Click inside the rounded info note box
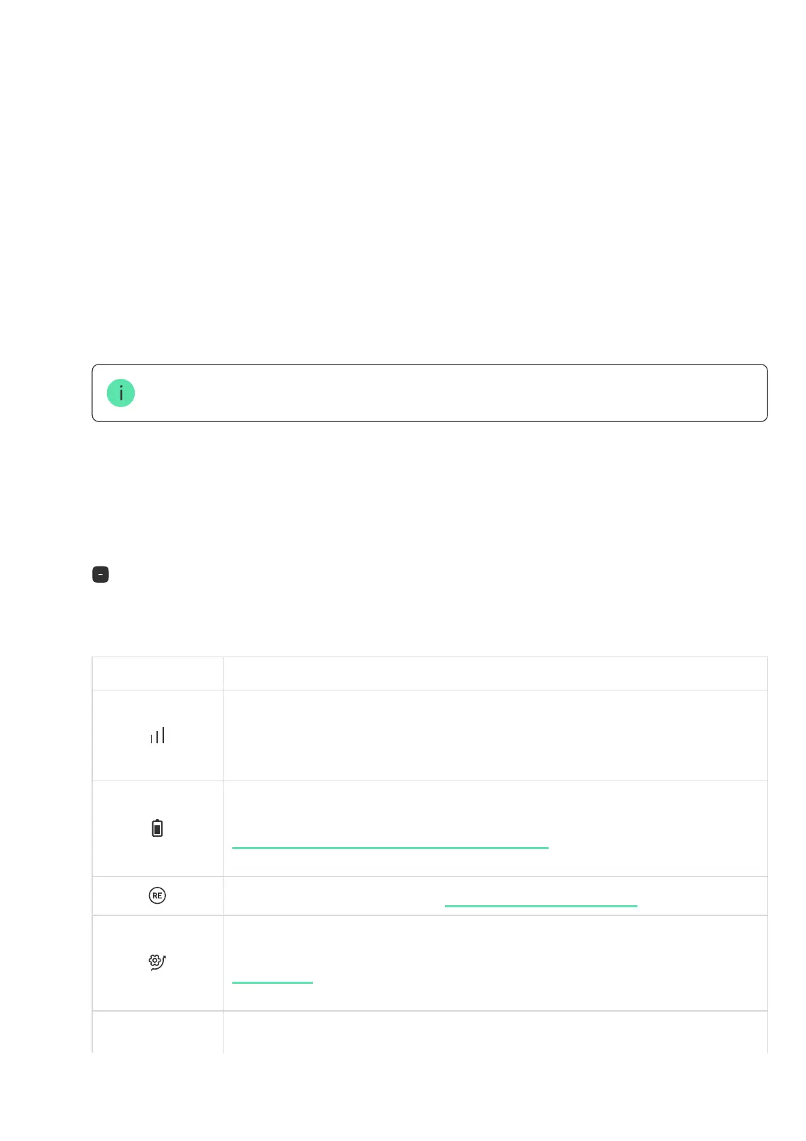Viewport: 806px width, 1141px height. 429,393
